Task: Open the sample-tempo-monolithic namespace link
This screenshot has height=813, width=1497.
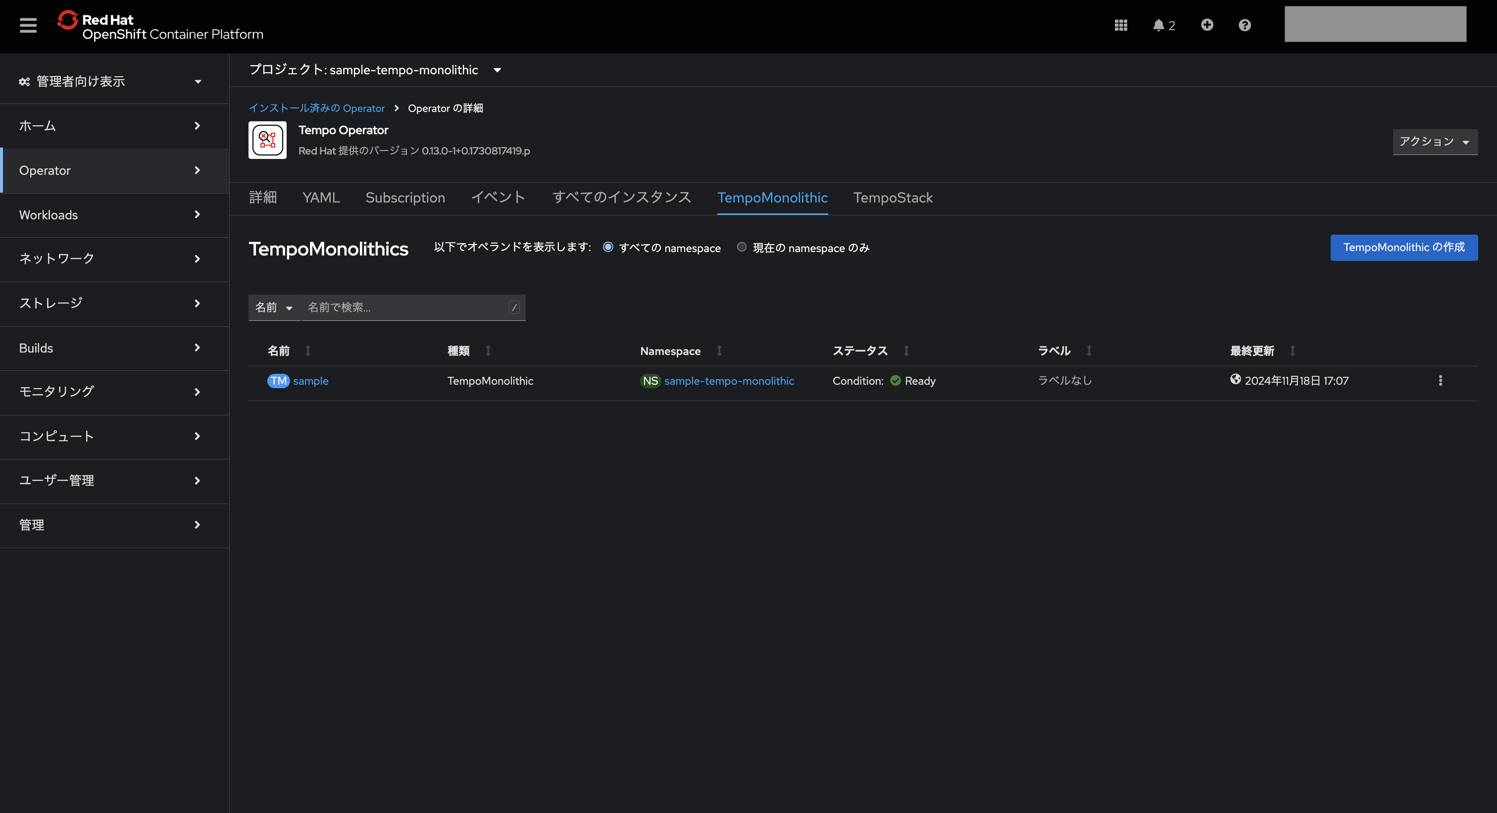Action: pyautogui.click(x=729, y=381)
